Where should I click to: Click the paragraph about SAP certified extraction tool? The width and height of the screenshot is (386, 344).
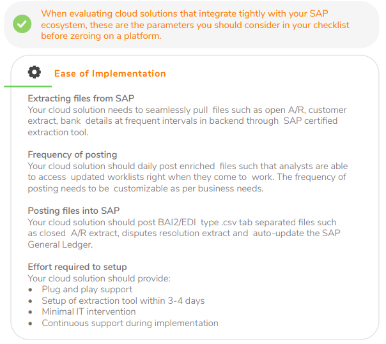[x=182, y=121]
